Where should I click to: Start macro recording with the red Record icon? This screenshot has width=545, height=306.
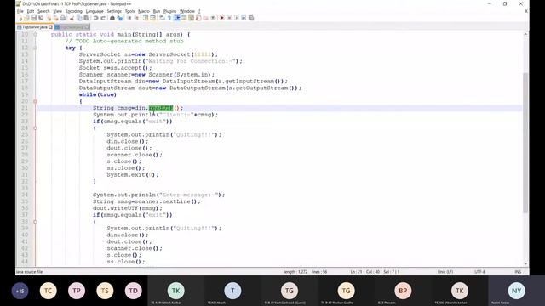click(221, 18)
